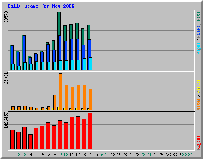This screenshot has width=203, height=159.
Task: Click day label 18 on the x-axis
Action: tap(113, 155)
